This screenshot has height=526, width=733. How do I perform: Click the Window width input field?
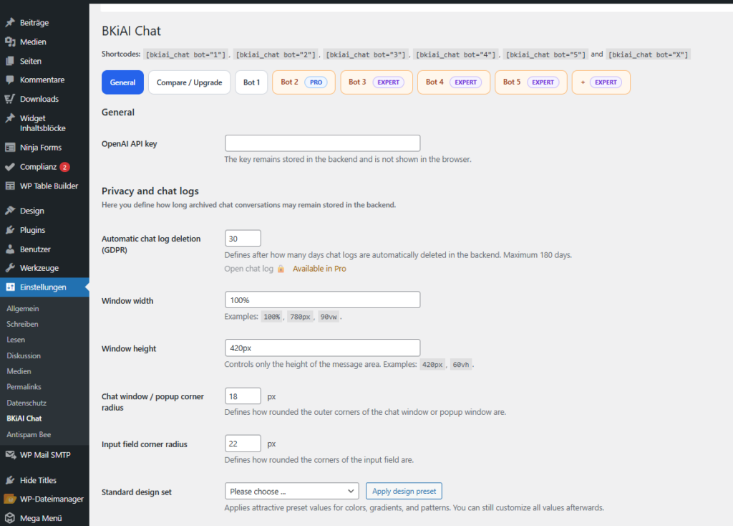pos(322,300)
